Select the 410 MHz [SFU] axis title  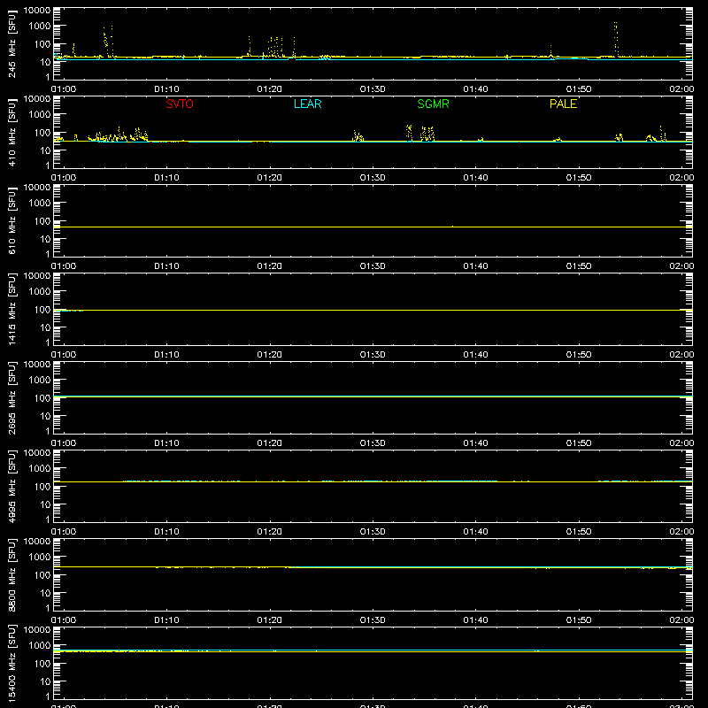[x=12, y=132]
